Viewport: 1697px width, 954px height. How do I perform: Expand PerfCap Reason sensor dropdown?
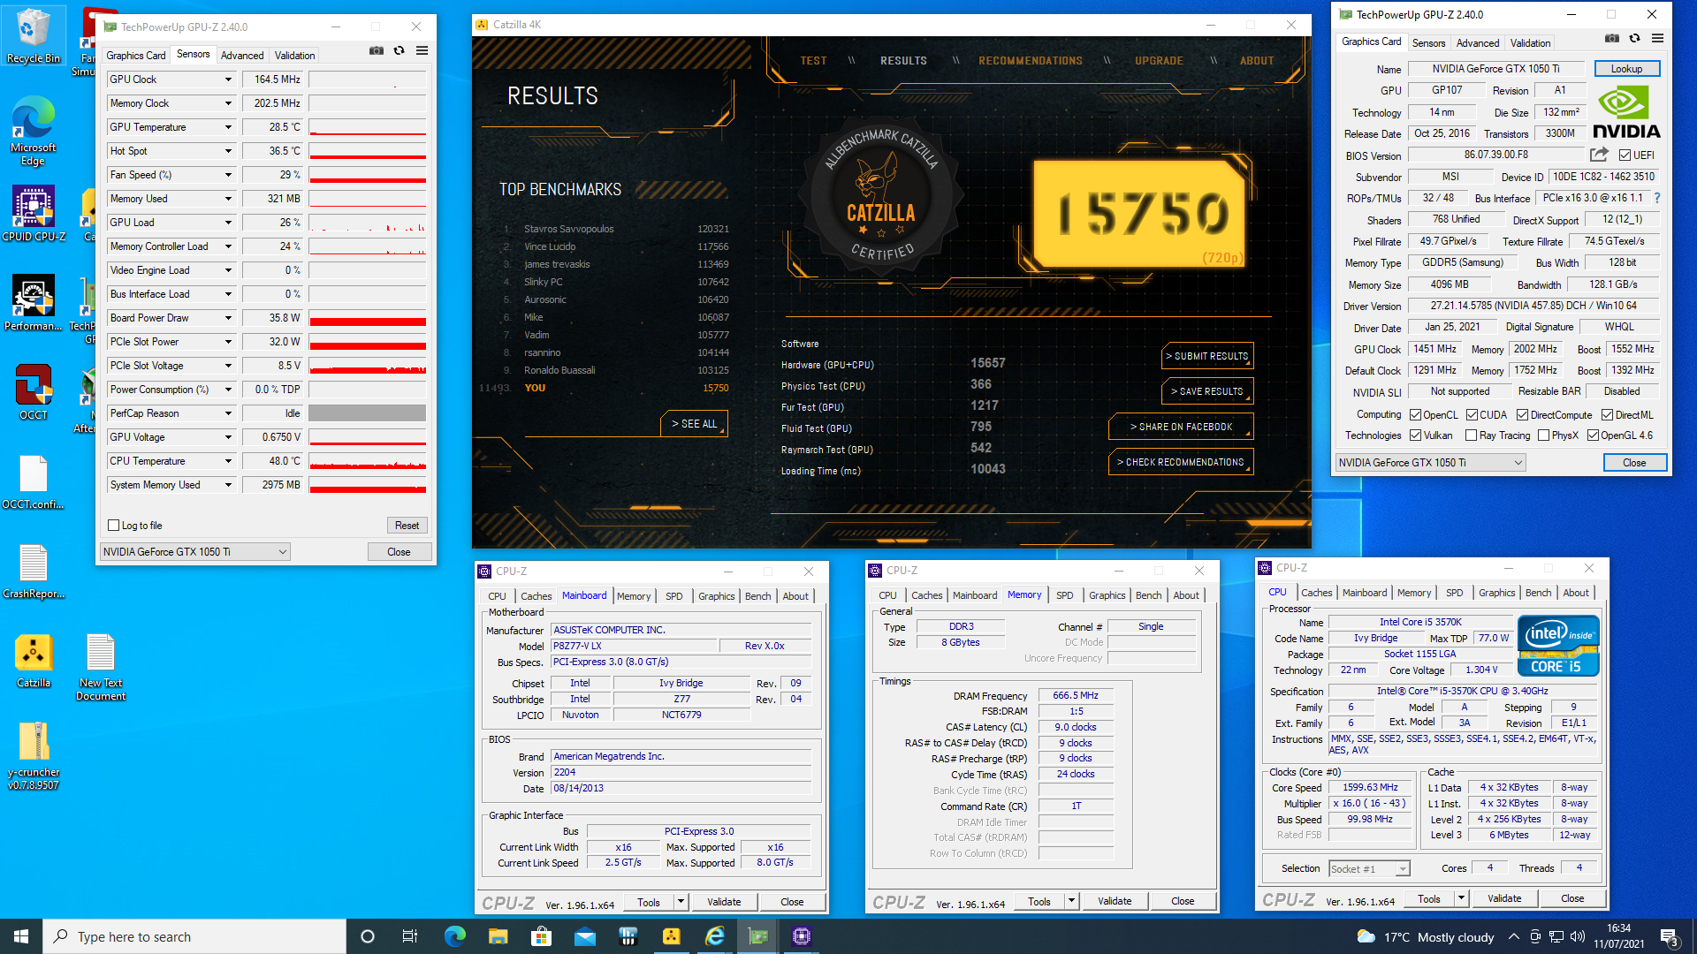coord(228,413)
